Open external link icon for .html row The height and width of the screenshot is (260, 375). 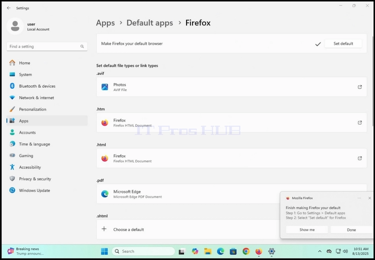tap(360, 158)
